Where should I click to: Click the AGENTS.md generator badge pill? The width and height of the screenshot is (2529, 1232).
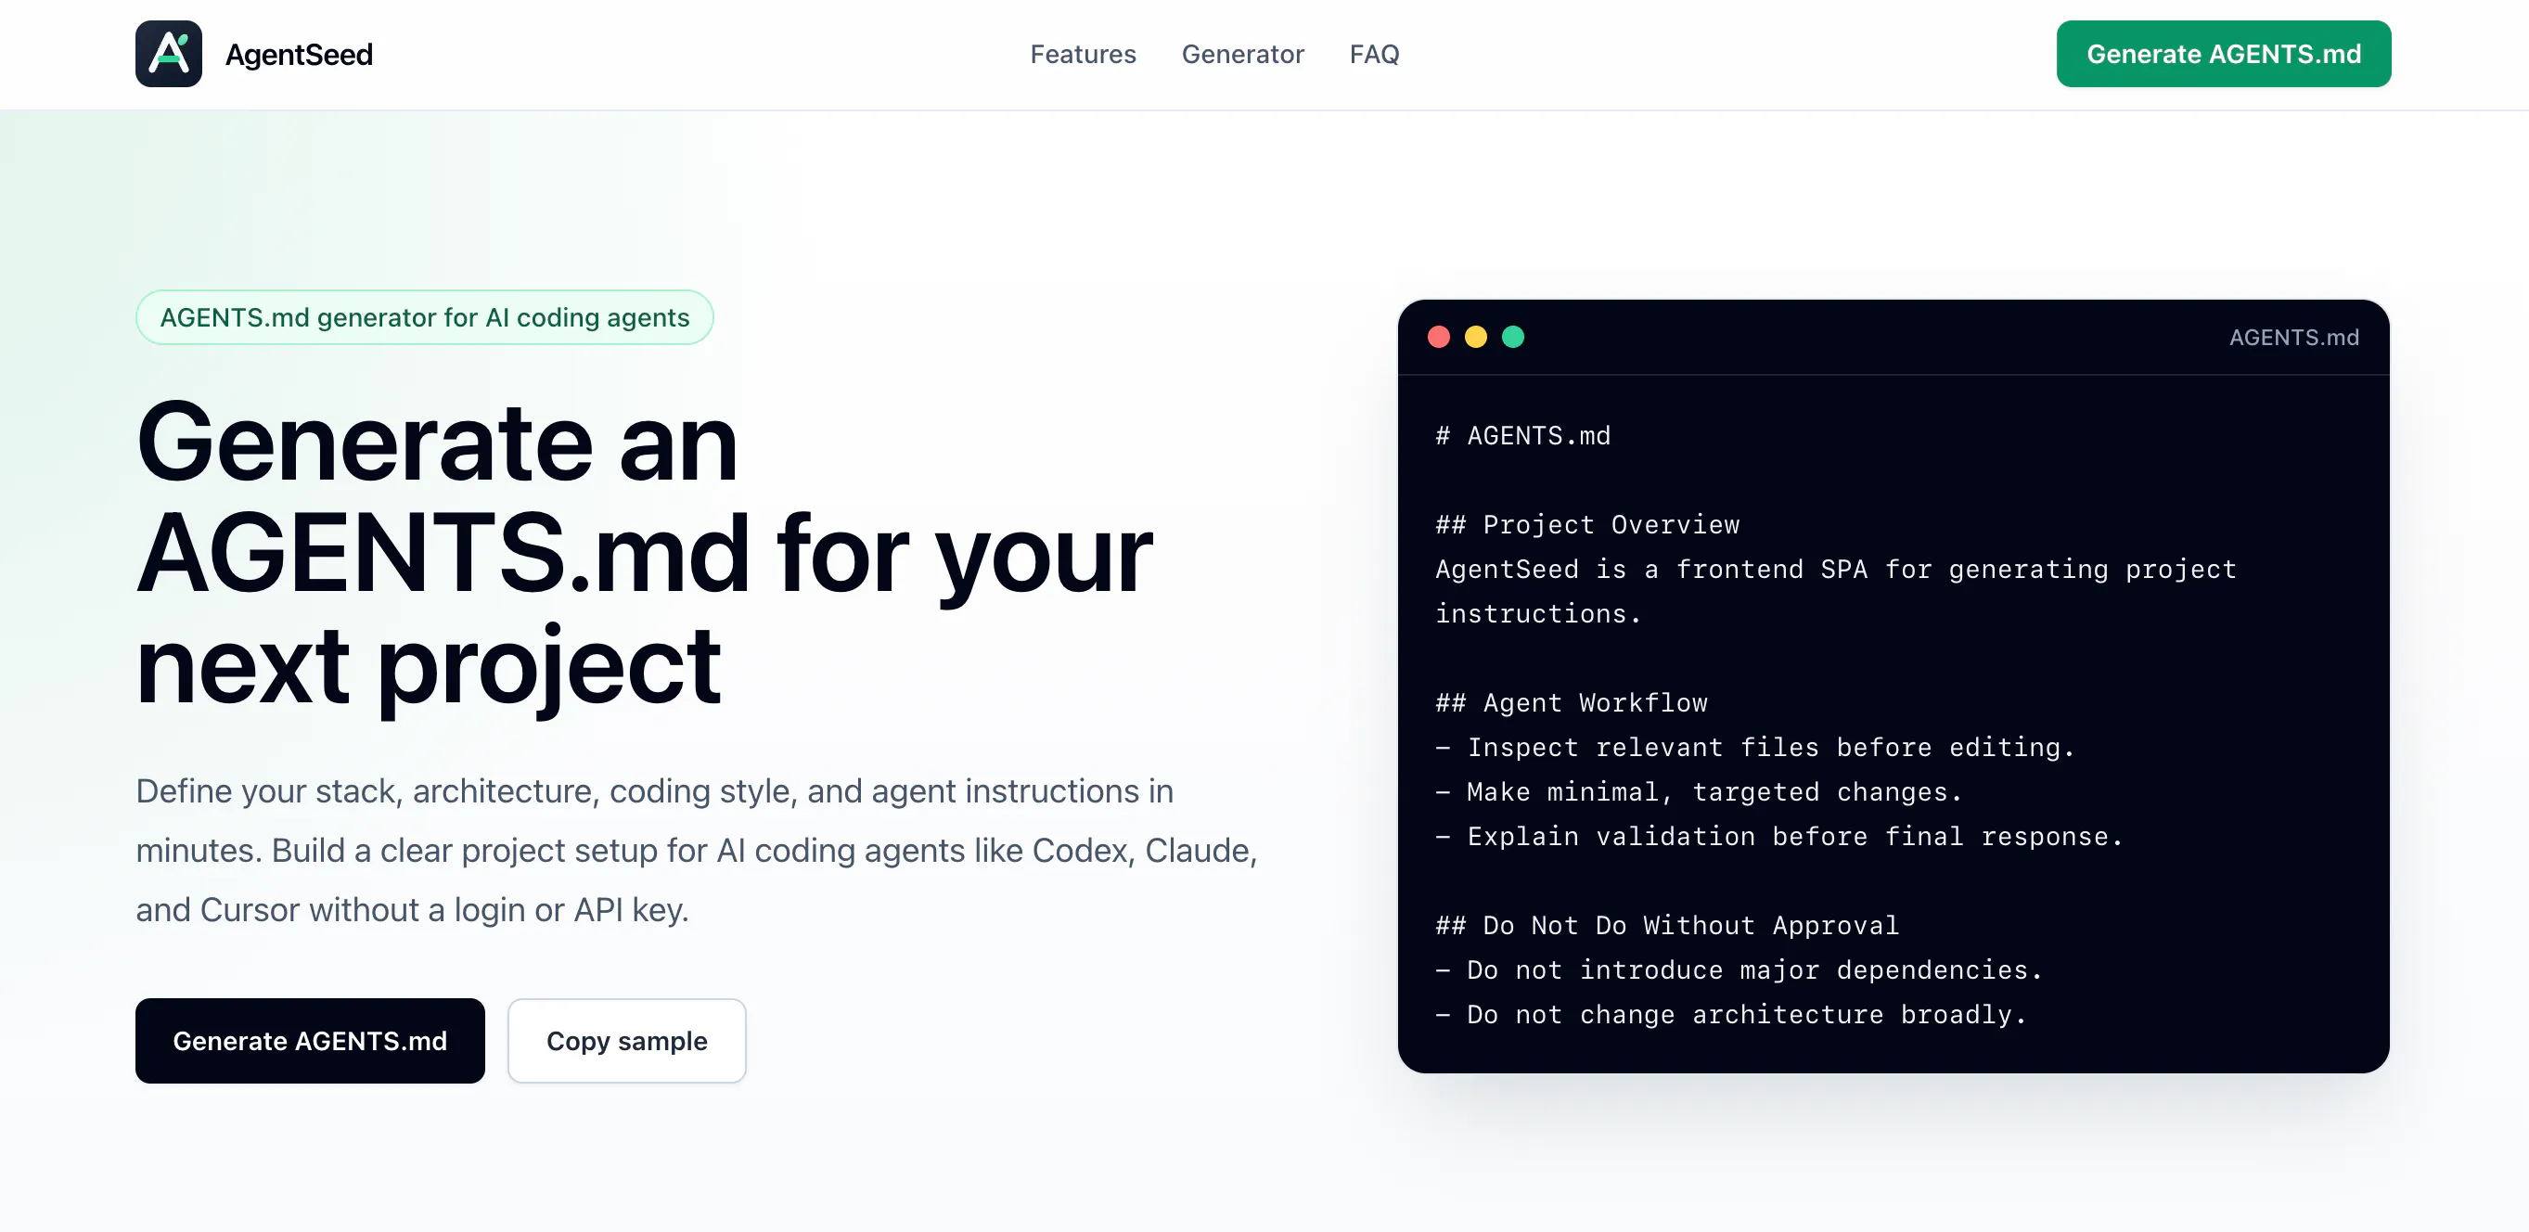424,317
